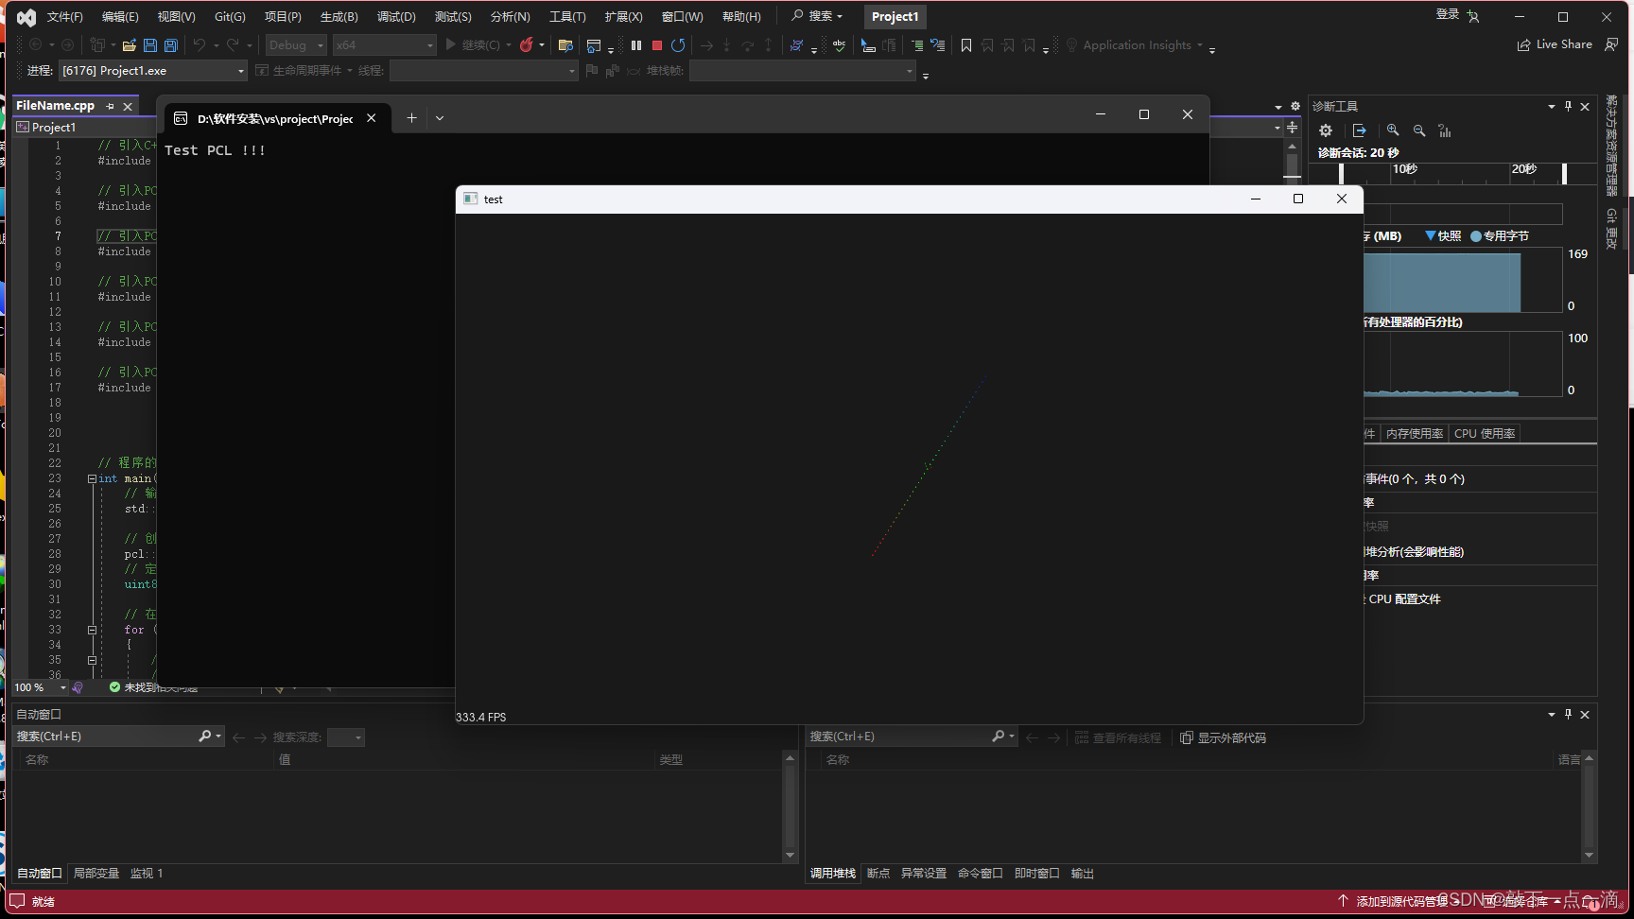Open the File (文件) menu

(65, 17)
